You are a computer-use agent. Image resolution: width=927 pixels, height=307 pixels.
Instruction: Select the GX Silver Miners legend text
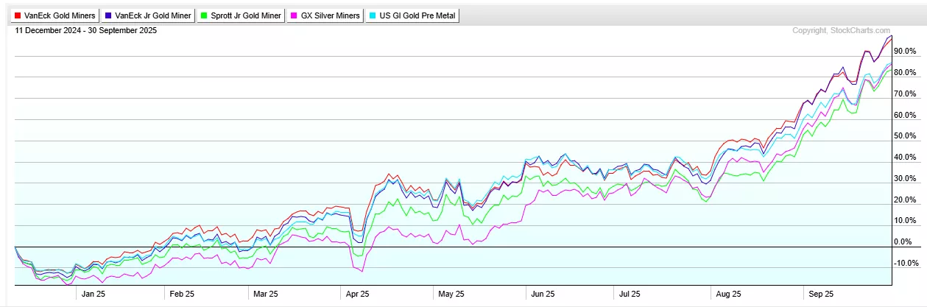point(331,15)
